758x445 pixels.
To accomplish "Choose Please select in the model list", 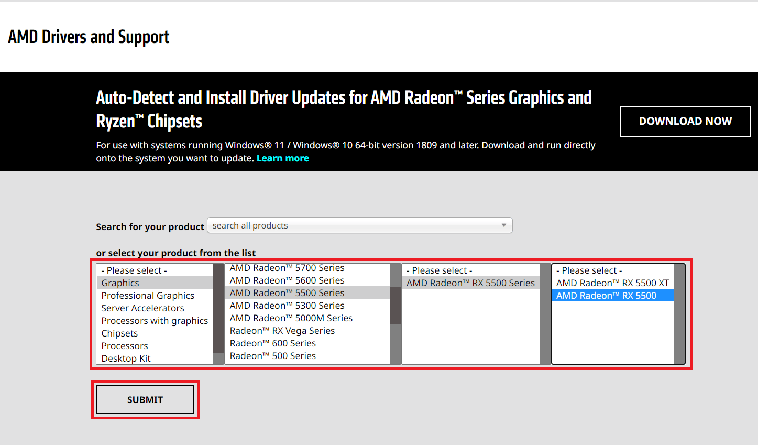I will 613,270.
